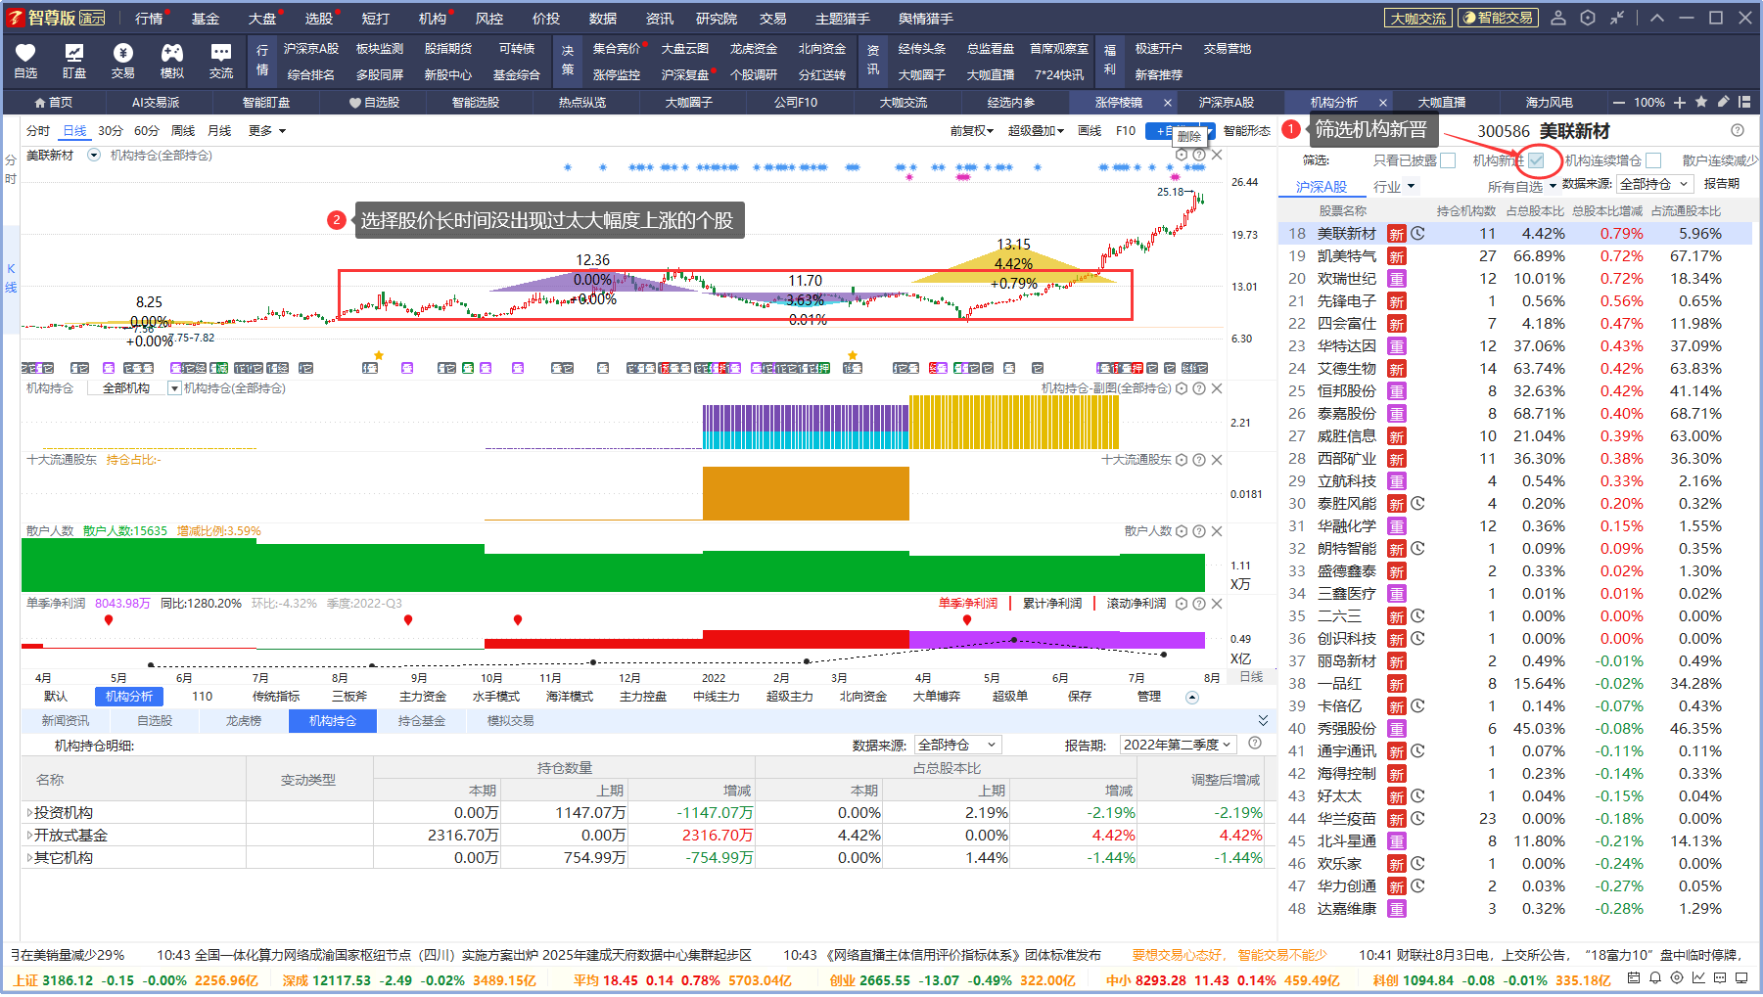1763x997 pixels.
Task: Open settings hexagon of main K-line chart
Action: [x=1182, y=155]
